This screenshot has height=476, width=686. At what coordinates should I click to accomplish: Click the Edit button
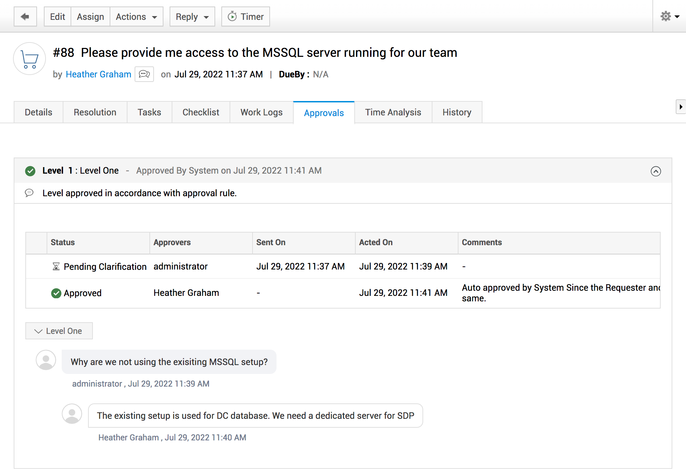pyautogui.click(x=57, y=16)
